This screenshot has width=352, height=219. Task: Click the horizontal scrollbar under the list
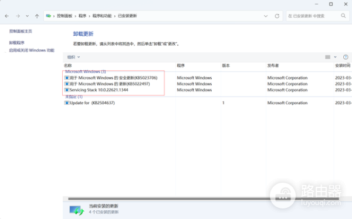click(204, 199)
